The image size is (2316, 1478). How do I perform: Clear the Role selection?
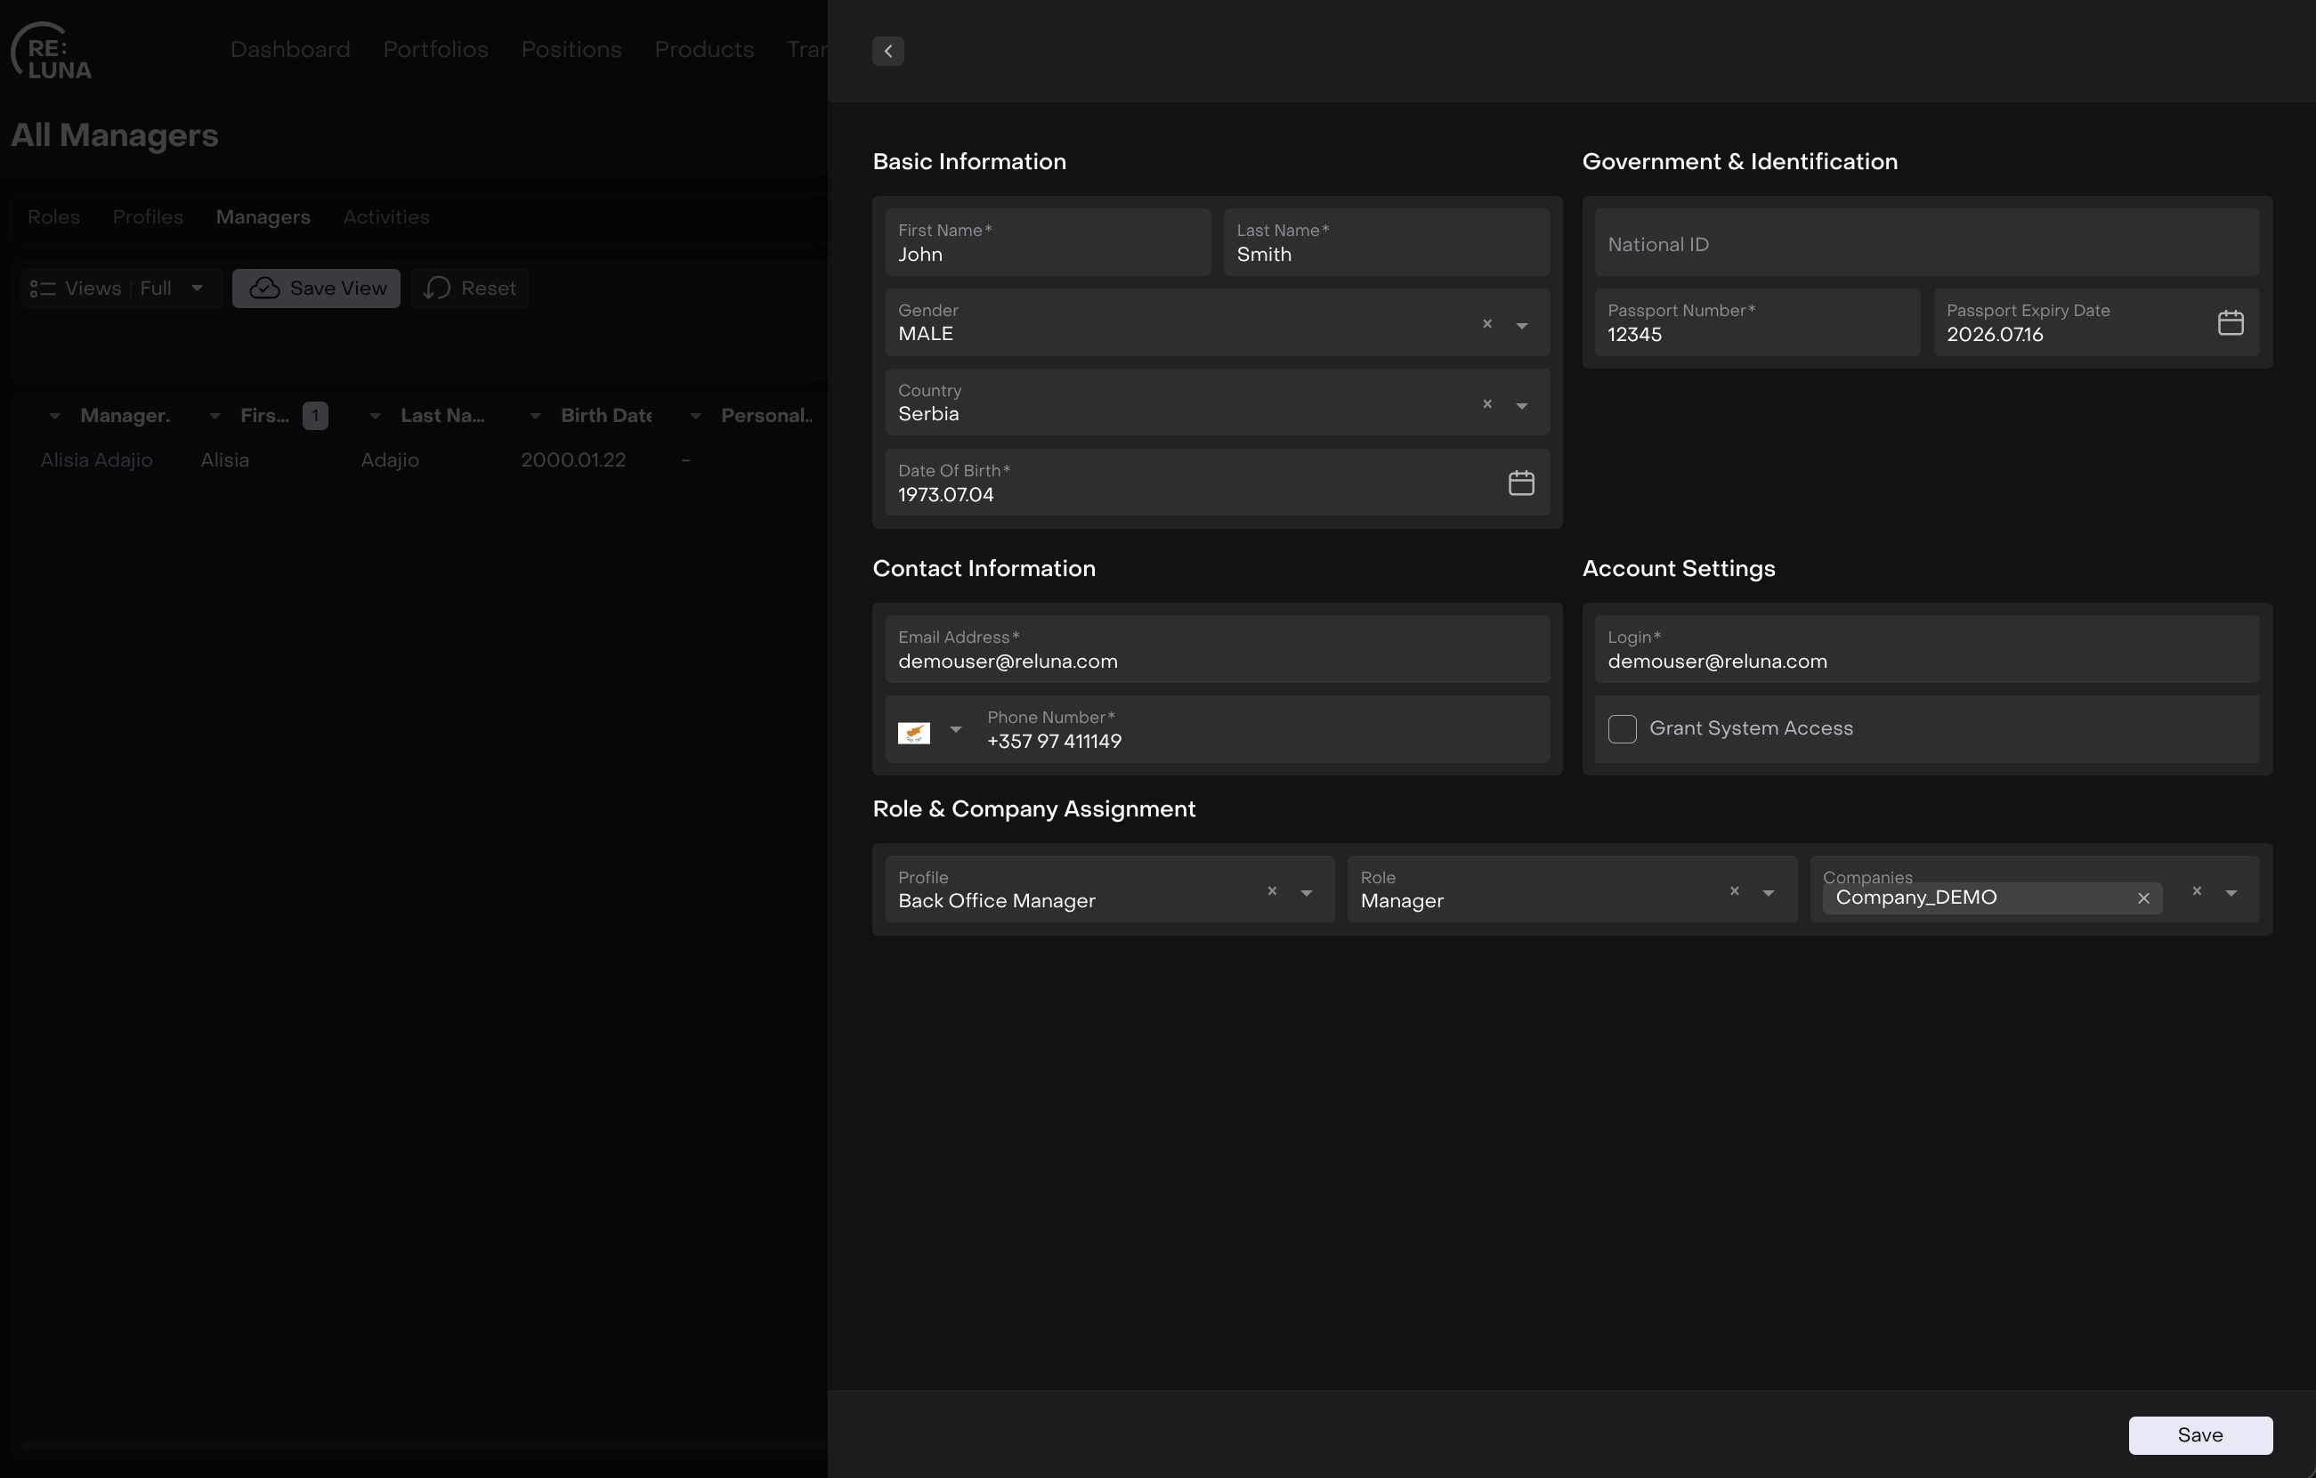click(x=1734, y=891)
